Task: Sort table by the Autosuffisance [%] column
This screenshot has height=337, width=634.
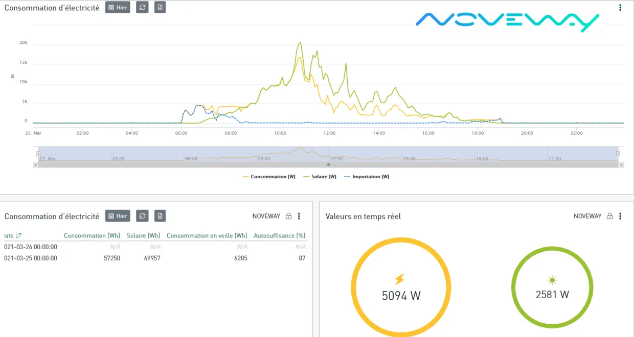Action: [x=279, y=235]
